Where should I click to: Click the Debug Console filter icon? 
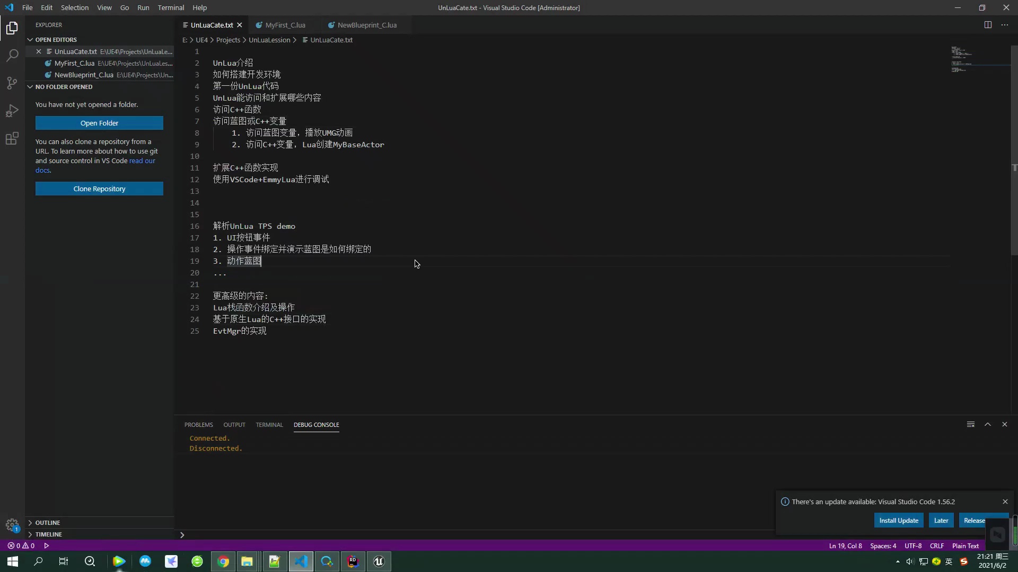(x=970, y=424)
